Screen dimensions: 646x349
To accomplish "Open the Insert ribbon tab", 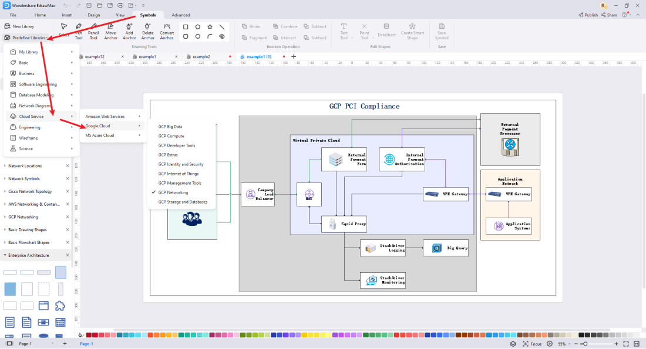I will (67, 15).
